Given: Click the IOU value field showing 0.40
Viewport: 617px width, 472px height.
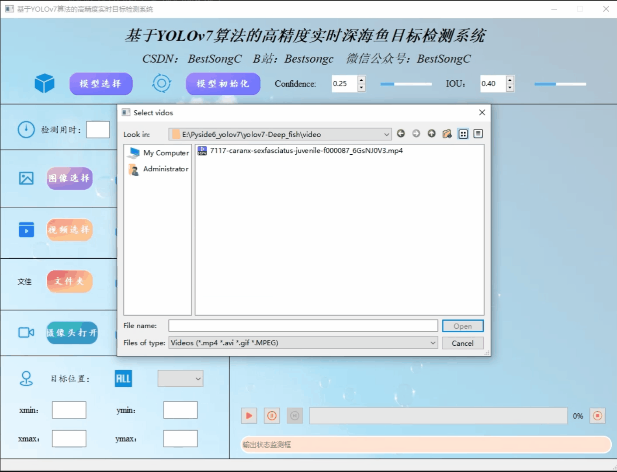Looking at the screenshot, I should pyautogui.click(x=493, y=83).
